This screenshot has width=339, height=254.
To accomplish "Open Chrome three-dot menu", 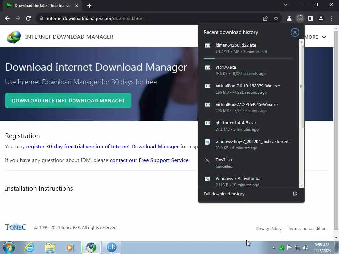I will tap(332, 19).
